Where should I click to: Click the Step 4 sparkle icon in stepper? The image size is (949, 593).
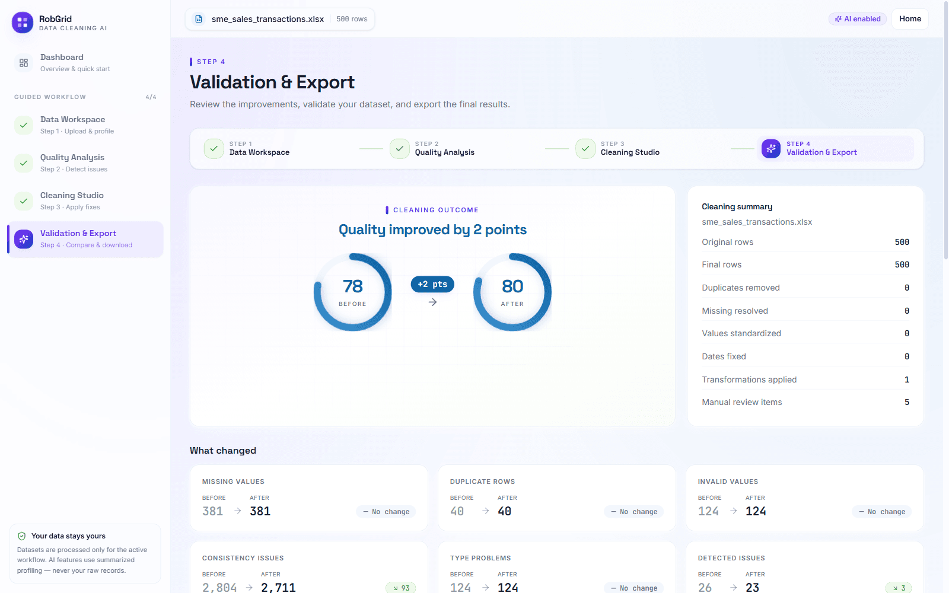click(x=771, y=149)
